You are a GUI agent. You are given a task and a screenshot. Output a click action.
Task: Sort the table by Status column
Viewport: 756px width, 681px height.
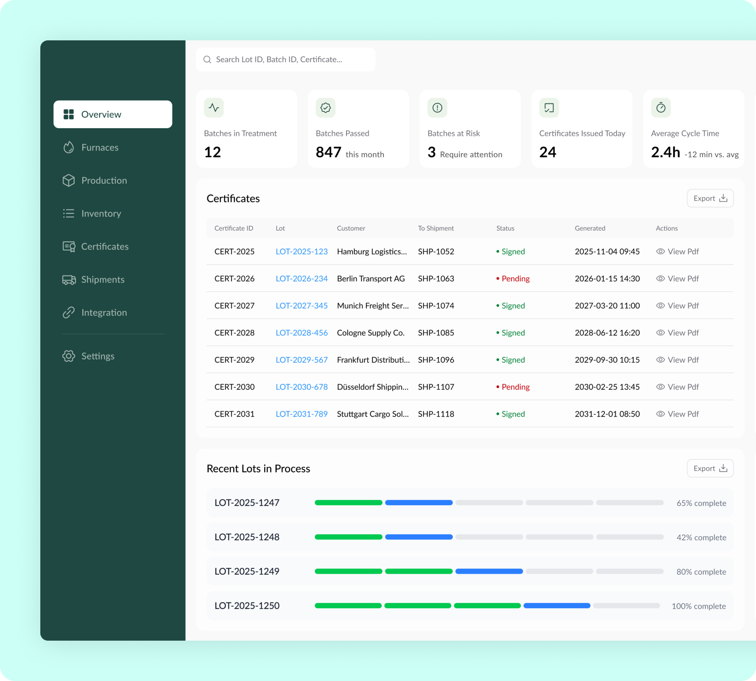pyautogui.click(x=505, y=228)
